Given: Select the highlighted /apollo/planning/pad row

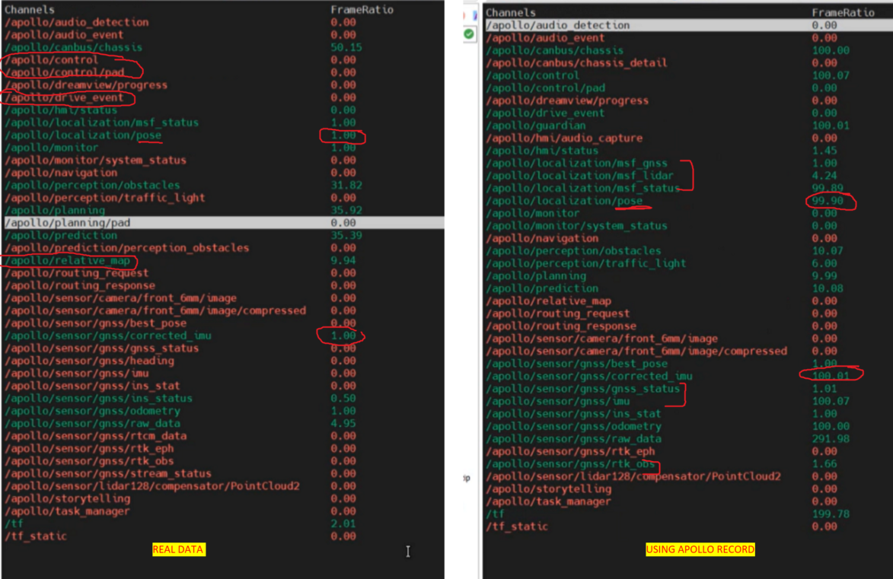Looking at the screenshot, I should pyautogui.click(x=223, y=223).
